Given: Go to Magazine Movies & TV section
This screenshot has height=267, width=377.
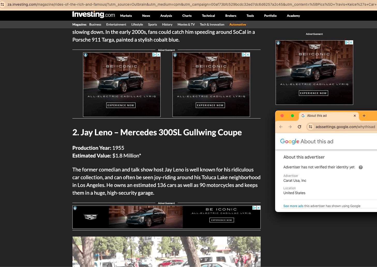Looking at the screenshot, I should [x=186, y=25].
